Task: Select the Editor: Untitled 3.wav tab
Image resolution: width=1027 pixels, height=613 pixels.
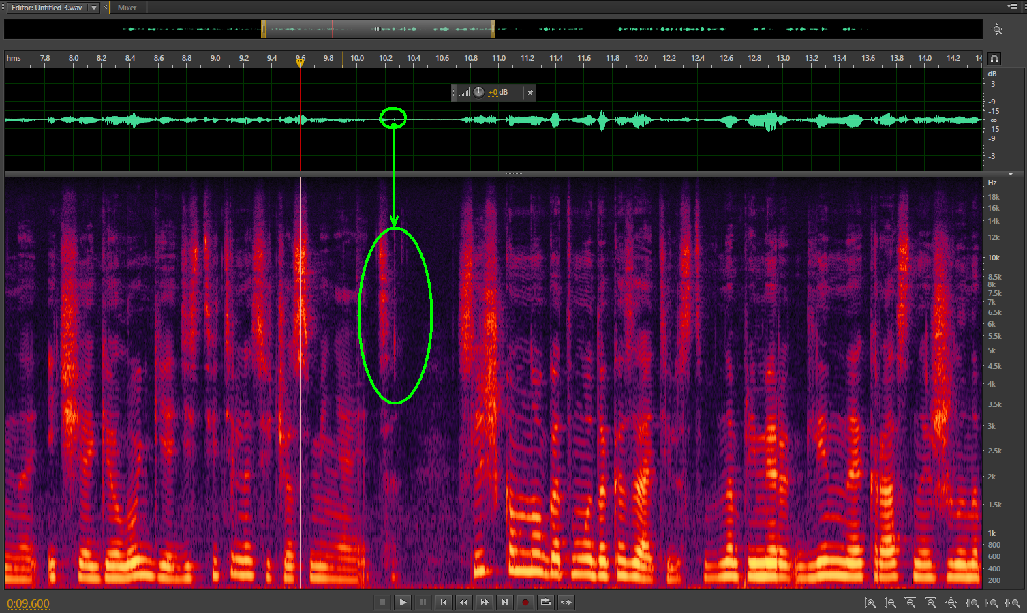Action: point(47,8)
